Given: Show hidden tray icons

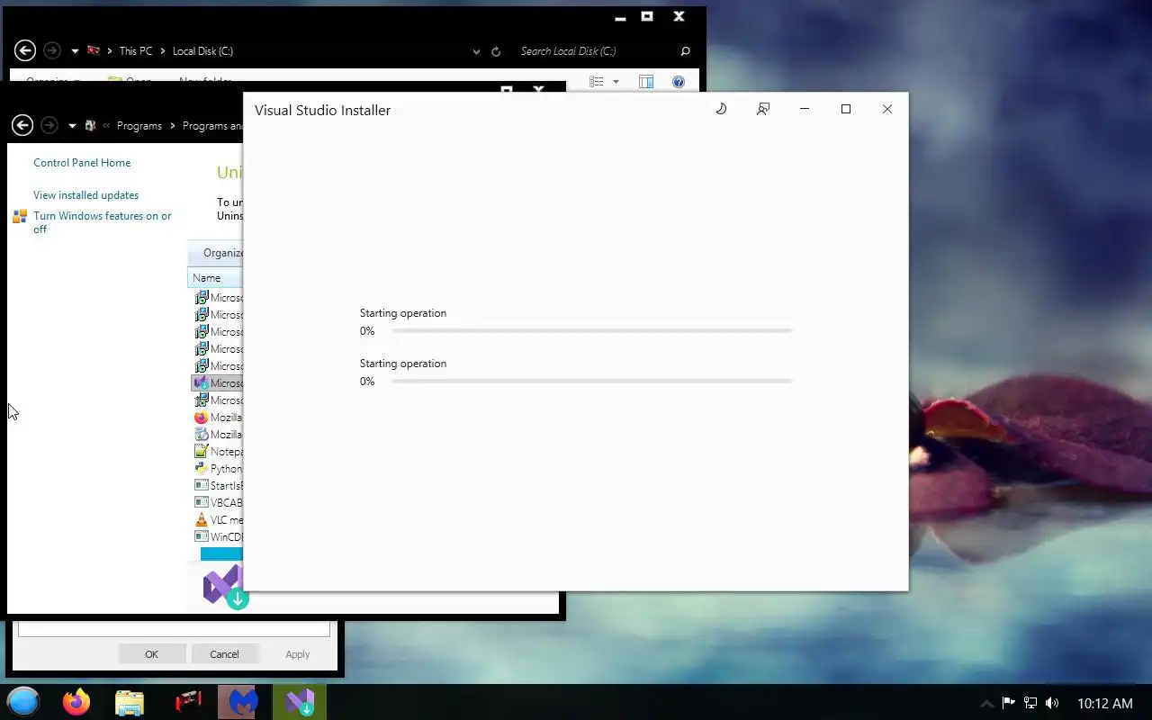Looking at the screenshot, I should pos(986,703).
